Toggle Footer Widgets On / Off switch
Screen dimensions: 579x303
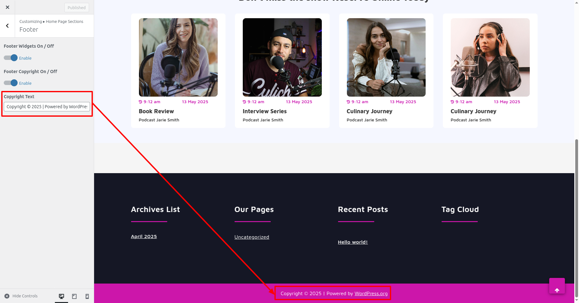click(x=11, y=58)
